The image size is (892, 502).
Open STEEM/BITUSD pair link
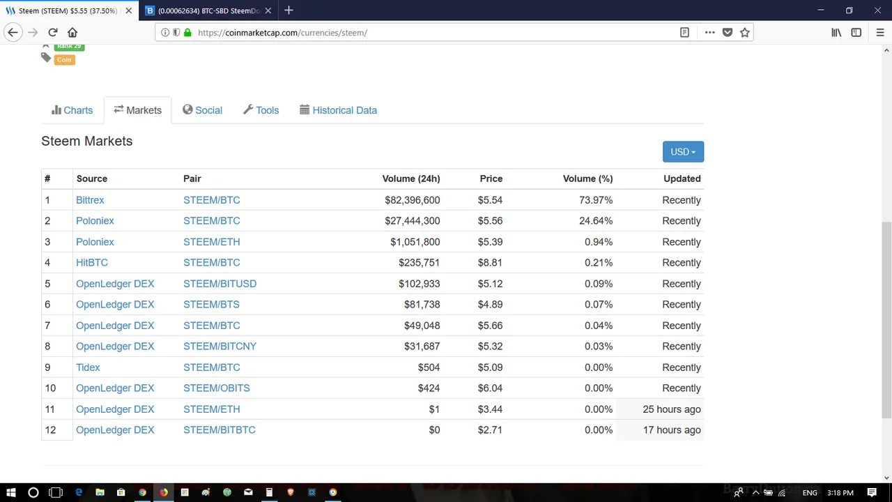(220, 284)
